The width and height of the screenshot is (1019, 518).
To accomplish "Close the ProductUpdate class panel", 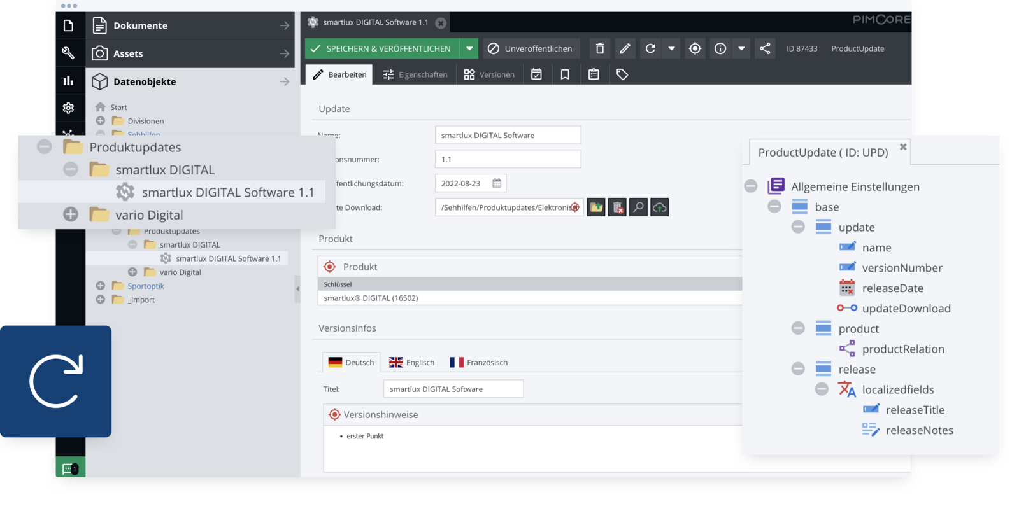I will (x=903, y=147).
